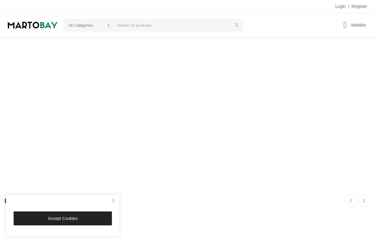Click the MartoBay logo
This screenshot has width=375, height=242.
(33, 25)
